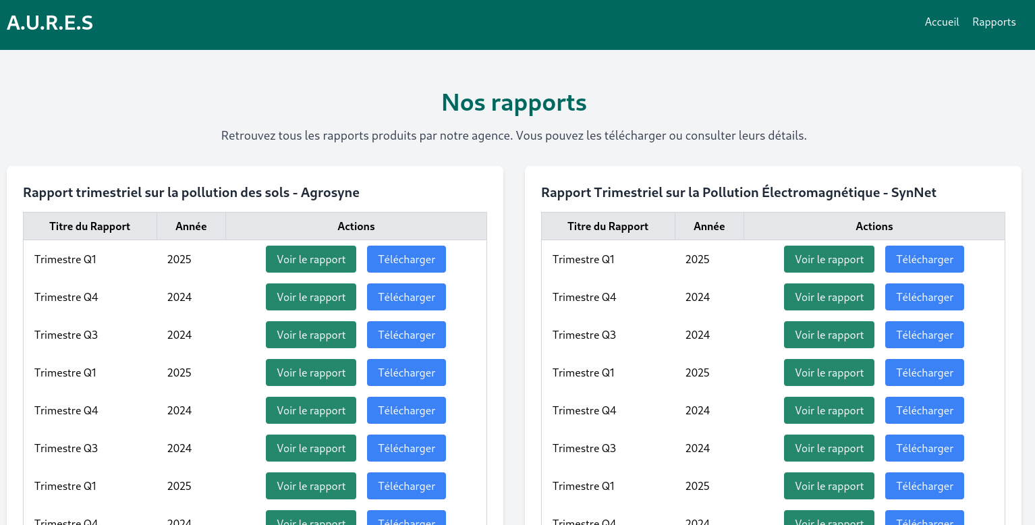Hit Télécharger in the SynNet table's seventh row

(x=924, y=486)
